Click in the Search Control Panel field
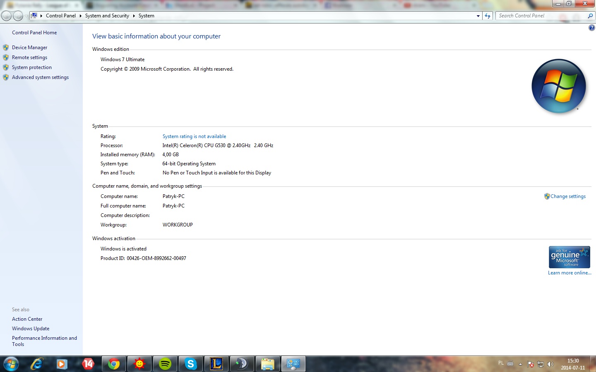Image resolution: width=596 pixels, height=372 pixels. pos(541,16)
